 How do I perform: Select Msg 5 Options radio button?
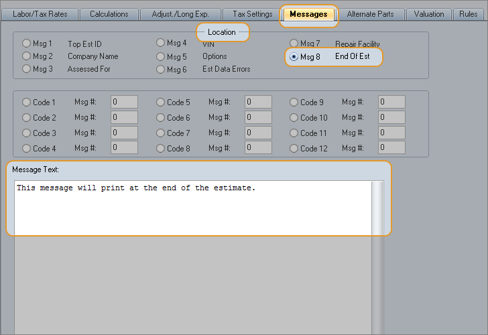click(161, 56)
